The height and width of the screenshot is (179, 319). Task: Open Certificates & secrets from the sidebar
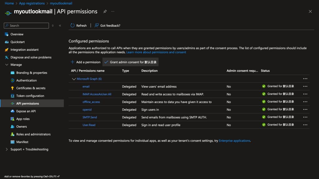click(x=31, y=88)
